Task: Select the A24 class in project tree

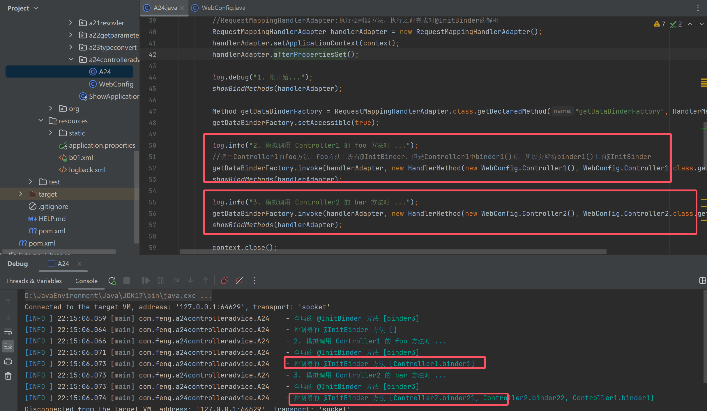Action: pos(69,72)
